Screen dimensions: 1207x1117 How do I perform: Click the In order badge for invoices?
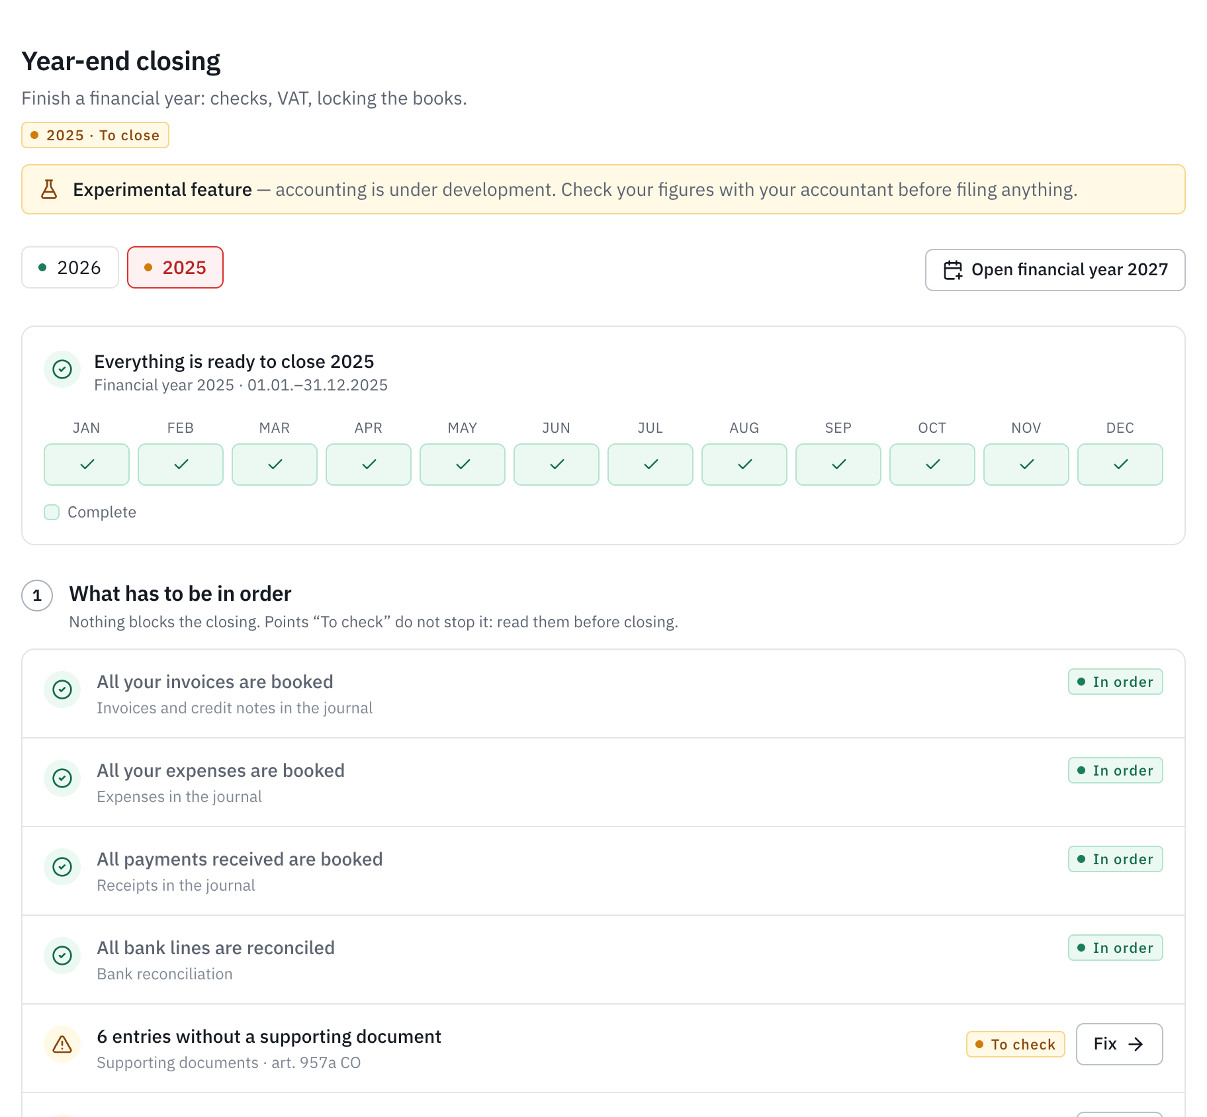pos(1115,682)
